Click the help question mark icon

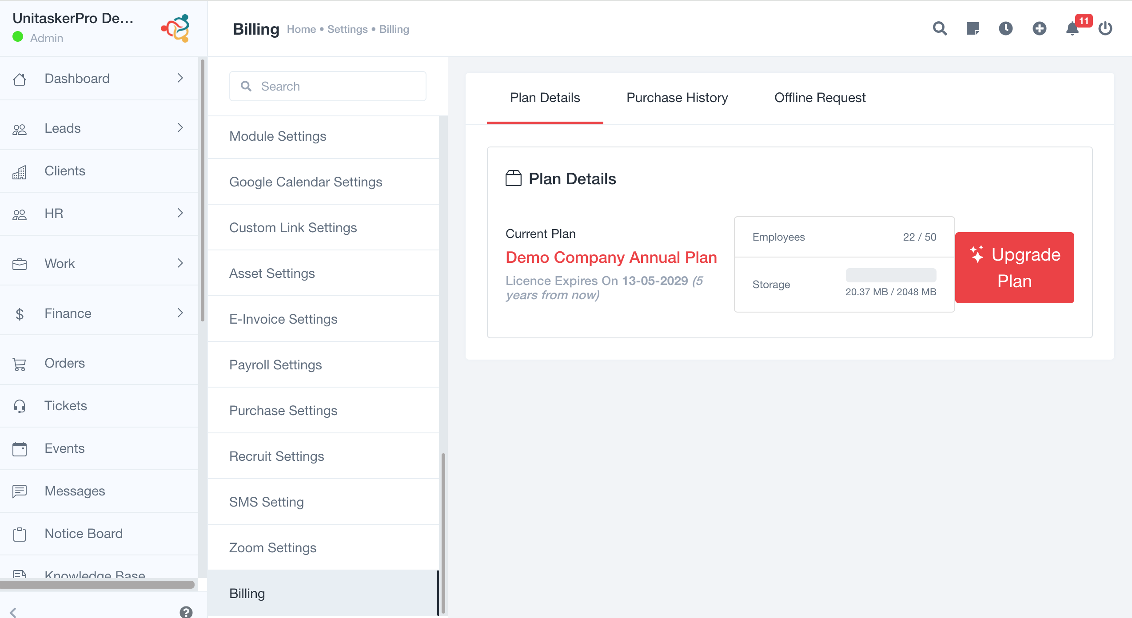click(186, 612)
